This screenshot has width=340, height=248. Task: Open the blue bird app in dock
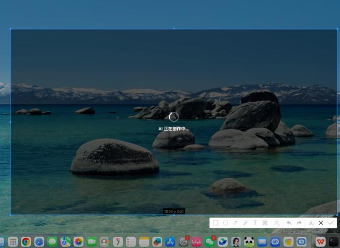[x=223, y=242]
